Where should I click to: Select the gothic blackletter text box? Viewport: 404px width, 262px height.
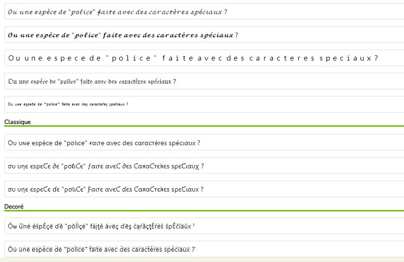[x=204, y=81]
